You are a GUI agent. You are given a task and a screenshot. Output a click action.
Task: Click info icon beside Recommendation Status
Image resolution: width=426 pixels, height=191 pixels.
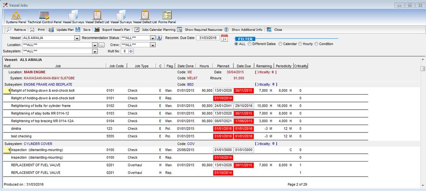coord(159,38)
